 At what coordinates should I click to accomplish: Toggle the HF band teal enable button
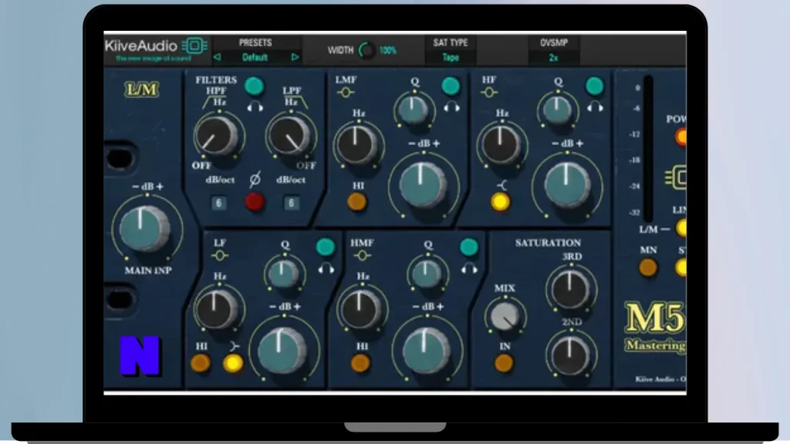pyautogui.click(x=595, y=86)
